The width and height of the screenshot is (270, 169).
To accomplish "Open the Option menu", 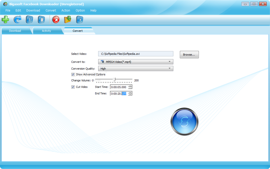I will [x=80, y=11].
